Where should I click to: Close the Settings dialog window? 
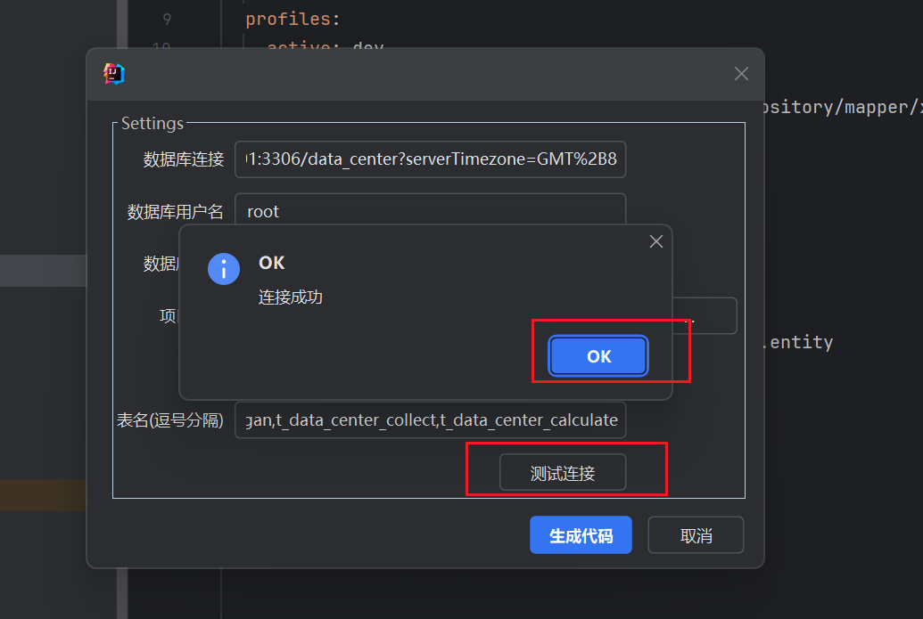741,74
